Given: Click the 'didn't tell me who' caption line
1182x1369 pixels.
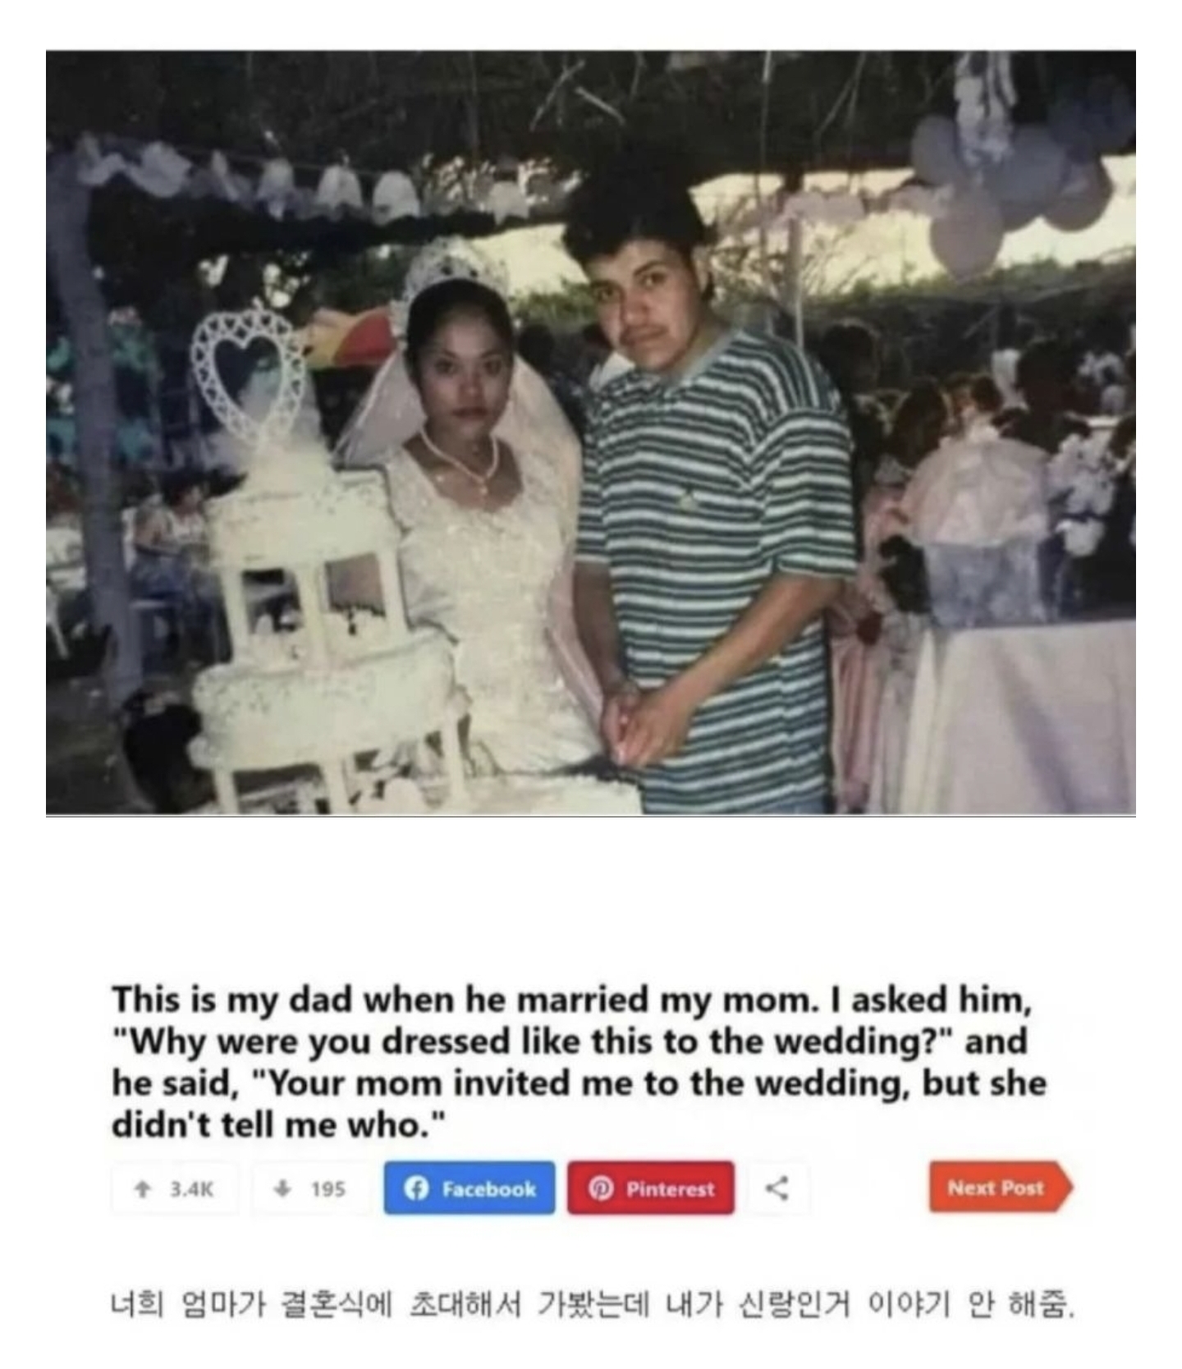Looking at the screenshot, I should pos(278,1124).
